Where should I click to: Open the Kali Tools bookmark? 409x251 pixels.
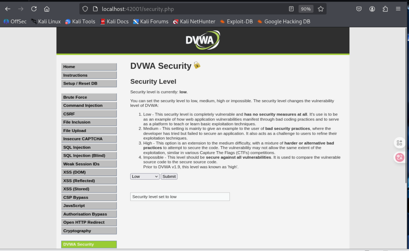point(80,22)
